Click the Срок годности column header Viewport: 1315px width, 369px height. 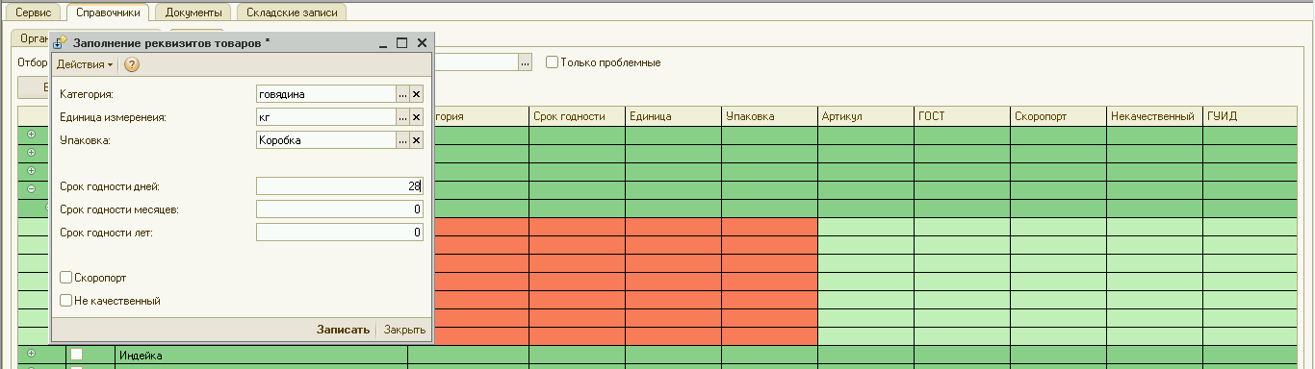(577, 116)
